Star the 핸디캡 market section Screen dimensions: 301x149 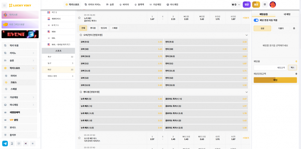pos(81,92)
